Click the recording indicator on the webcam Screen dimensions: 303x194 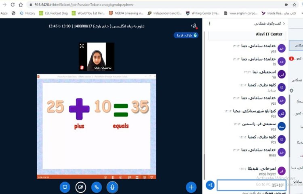(x=82, y=67)
